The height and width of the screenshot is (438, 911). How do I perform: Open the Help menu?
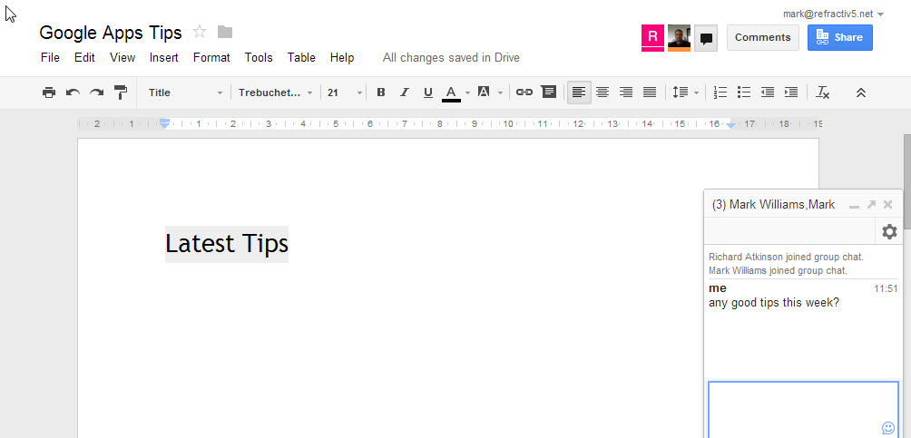[342, 57]
